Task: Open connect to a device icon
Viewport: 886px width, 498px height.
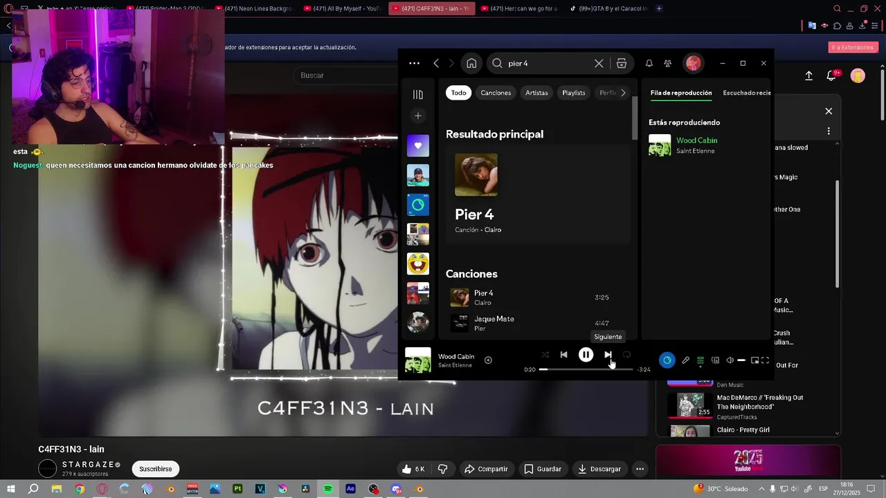Action: pyautogui.click(x=715, y=360)
